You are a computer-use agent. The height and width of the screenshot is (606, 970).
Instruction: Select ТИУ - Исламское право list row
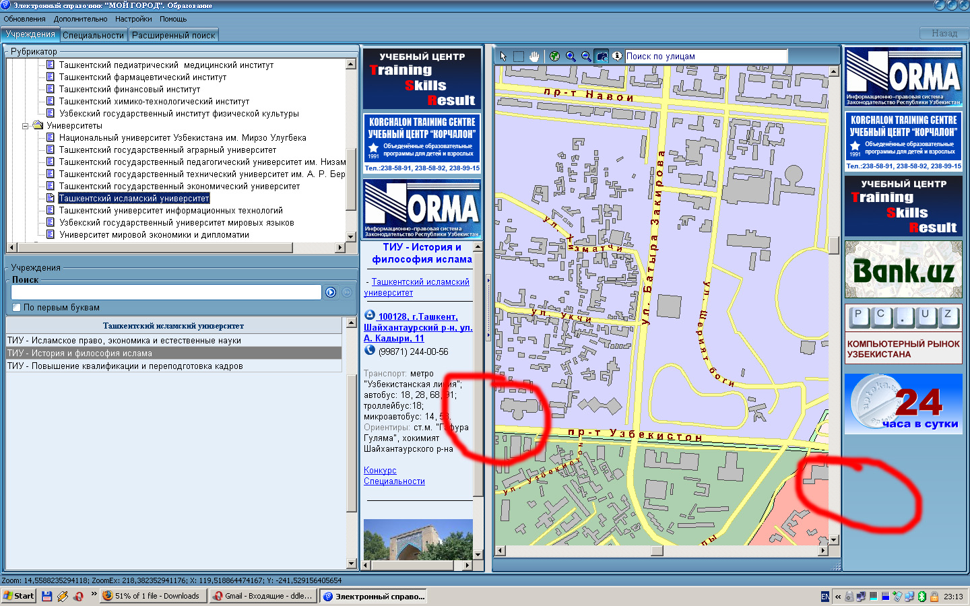(x=174, y=341)
